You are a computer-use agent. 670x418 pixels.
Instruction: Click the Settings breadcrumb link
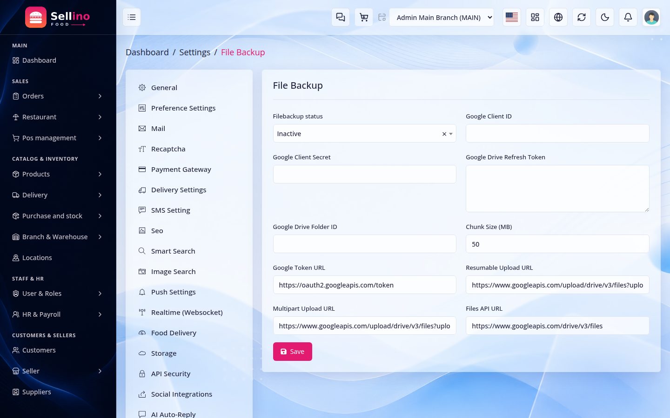pos(194,52)
